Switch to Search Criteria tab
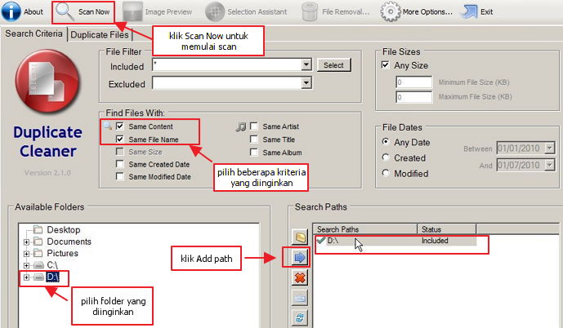The image size is (563, 328). [x=34, y=33]
